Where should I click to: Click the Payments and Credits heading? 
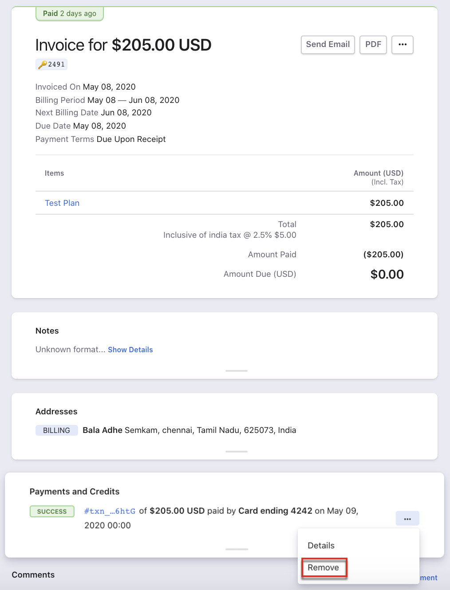(75, 492)
